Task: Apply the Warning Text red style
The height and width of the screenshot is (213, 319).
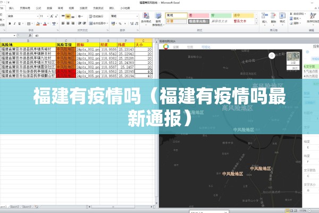Action: point(244,21)
